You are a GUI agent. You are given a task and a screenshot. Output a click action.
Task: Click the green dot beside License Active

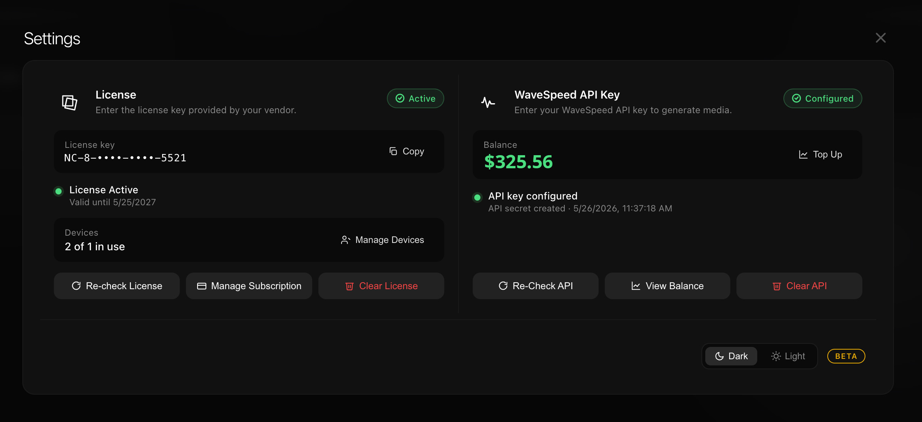[59, 191]
